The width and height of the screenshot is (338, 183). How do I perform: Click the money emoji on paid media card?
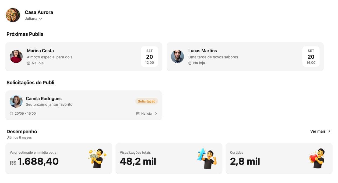pos(97,158)
